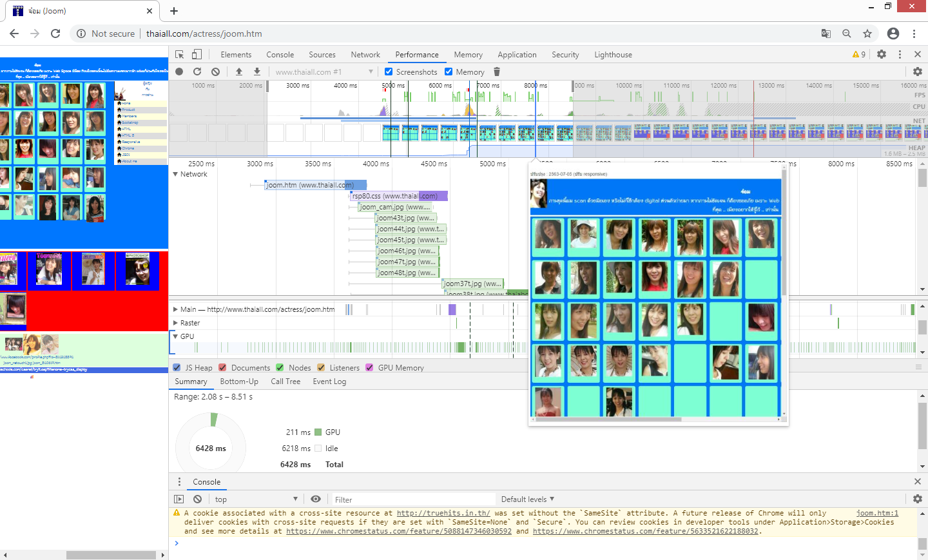Expand the Raster track
Screen dimensions: 928x560
tap(175, 323)
